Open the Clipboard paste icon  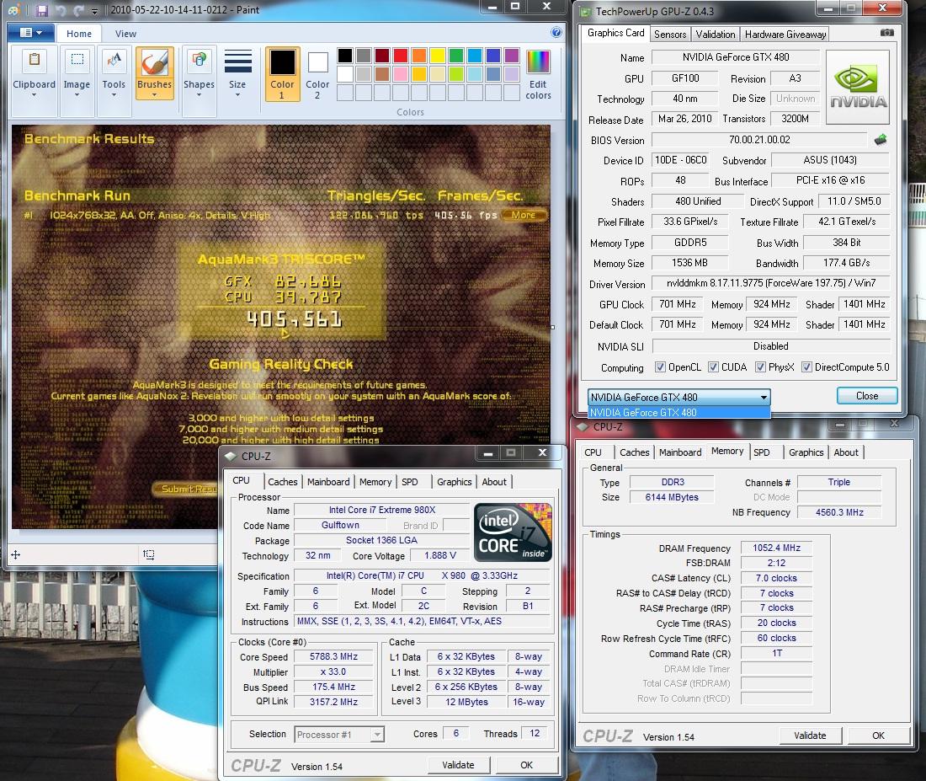tap(35, 60)
